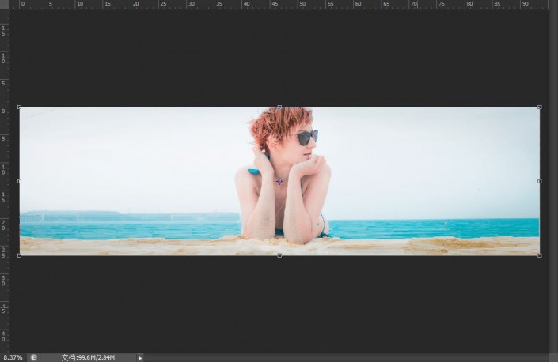Click the dark canvas area above image
The width and height of the screenshot is (558, 362).
tap(279, 57)
